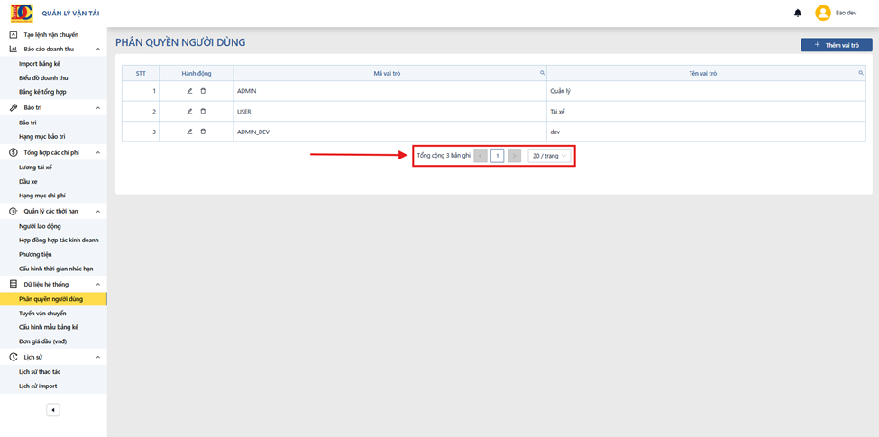Click the Lịch sử history icon
This screenshot has height=437, width=879.
[x=14, y=357]
